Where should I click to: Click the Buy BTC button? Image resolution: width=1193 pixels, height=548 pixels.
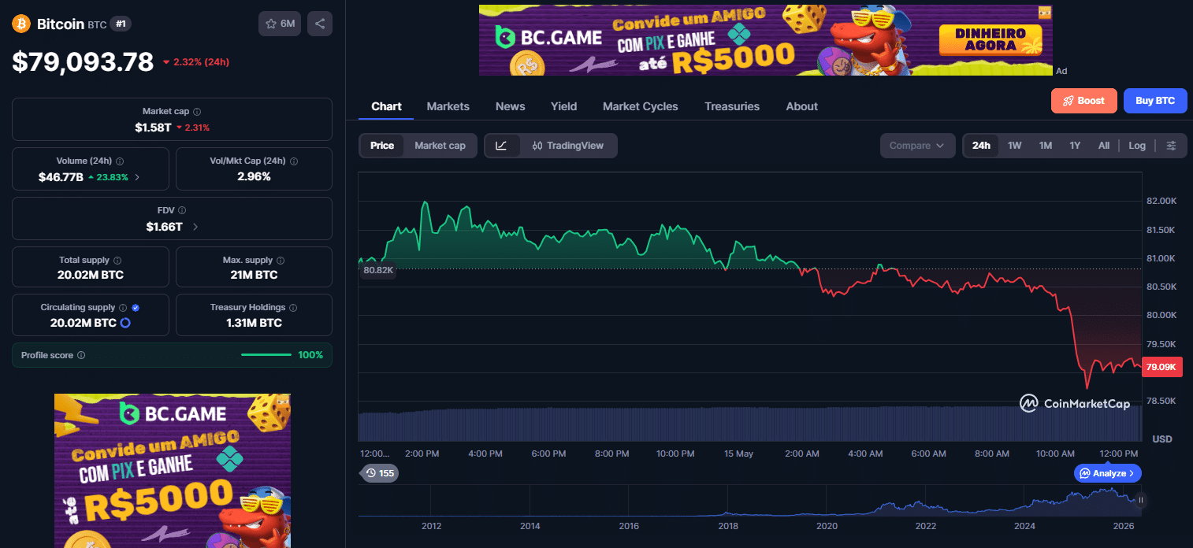1155,101
